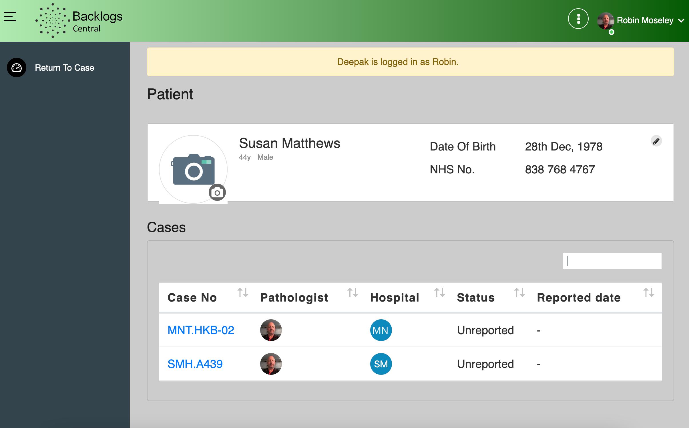Click the hamburger menu icon
This screenshot has width=689, height=428.
coord(10,17)
